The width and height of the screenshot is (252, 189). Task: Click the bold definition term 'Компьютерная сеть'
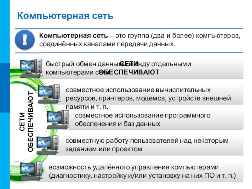pos(73,36)
